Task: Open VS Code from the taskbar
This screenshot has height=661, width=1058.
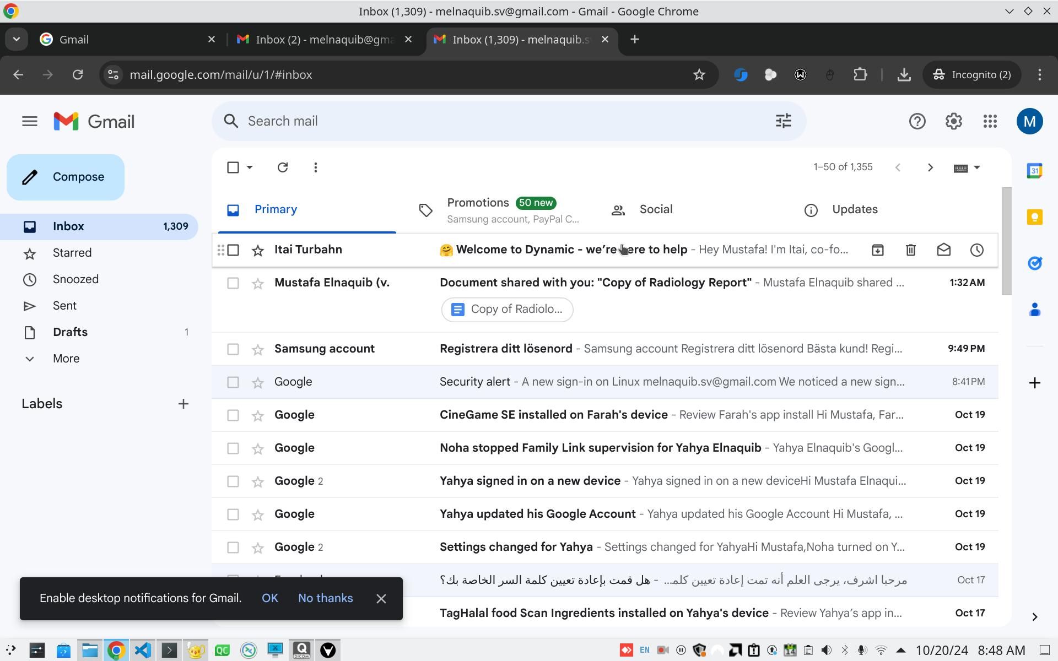Action: click(143, 651)
